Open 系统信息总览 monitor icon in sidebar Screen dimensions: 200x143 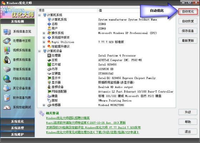point(7,32)
